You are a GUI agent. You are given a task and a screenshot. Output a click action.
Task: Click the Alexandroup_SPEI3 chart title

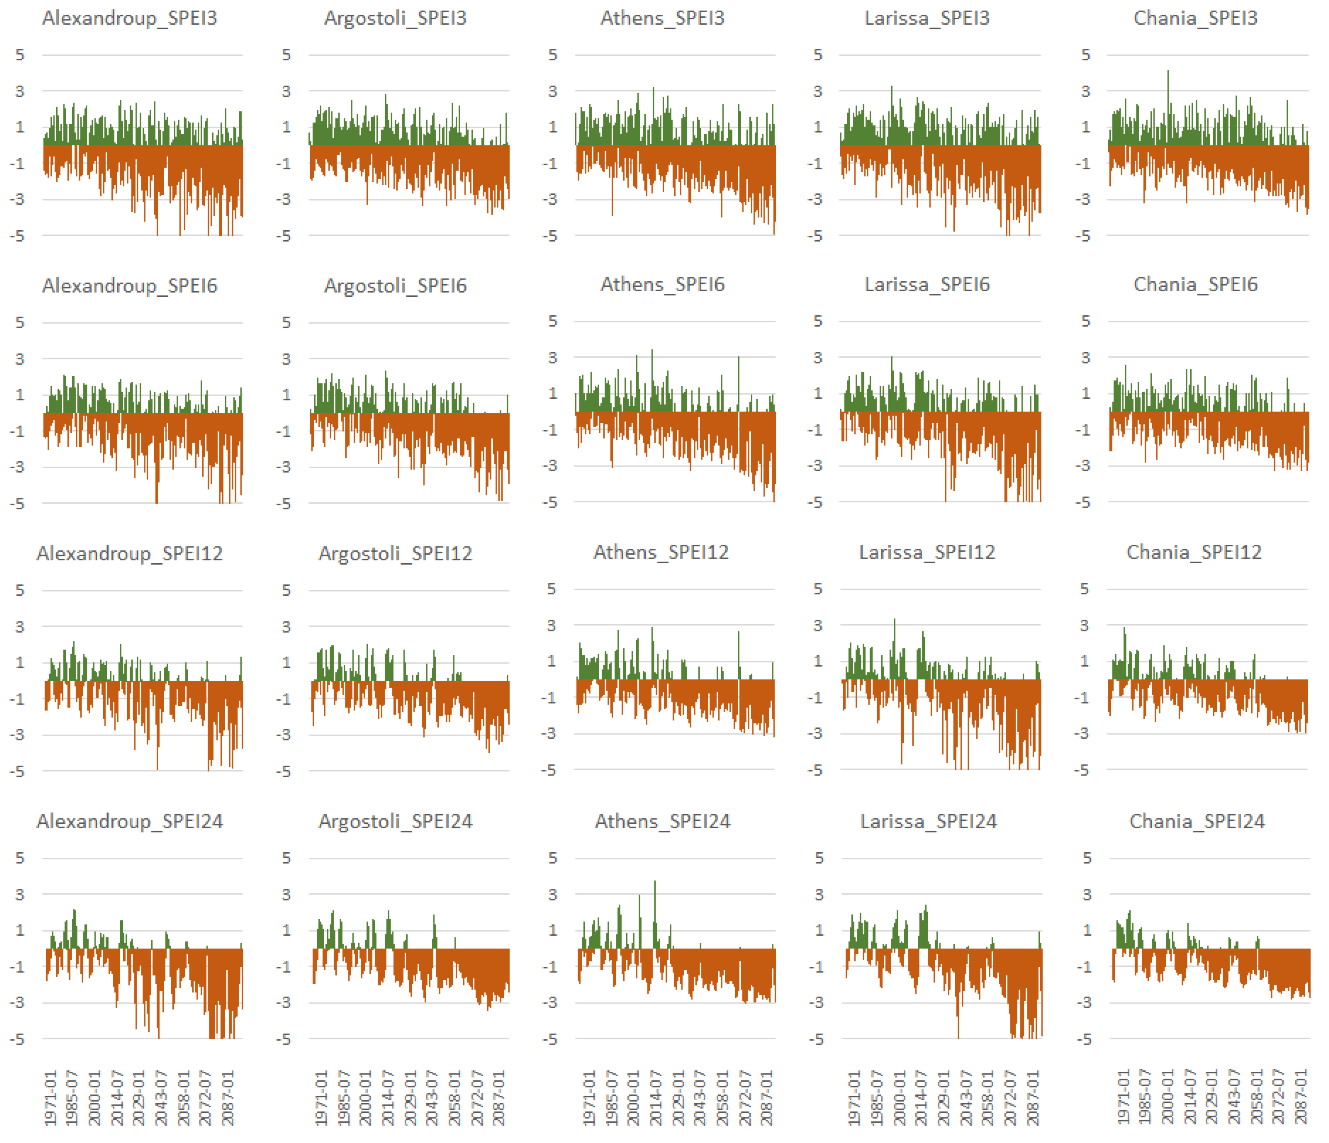130,18
